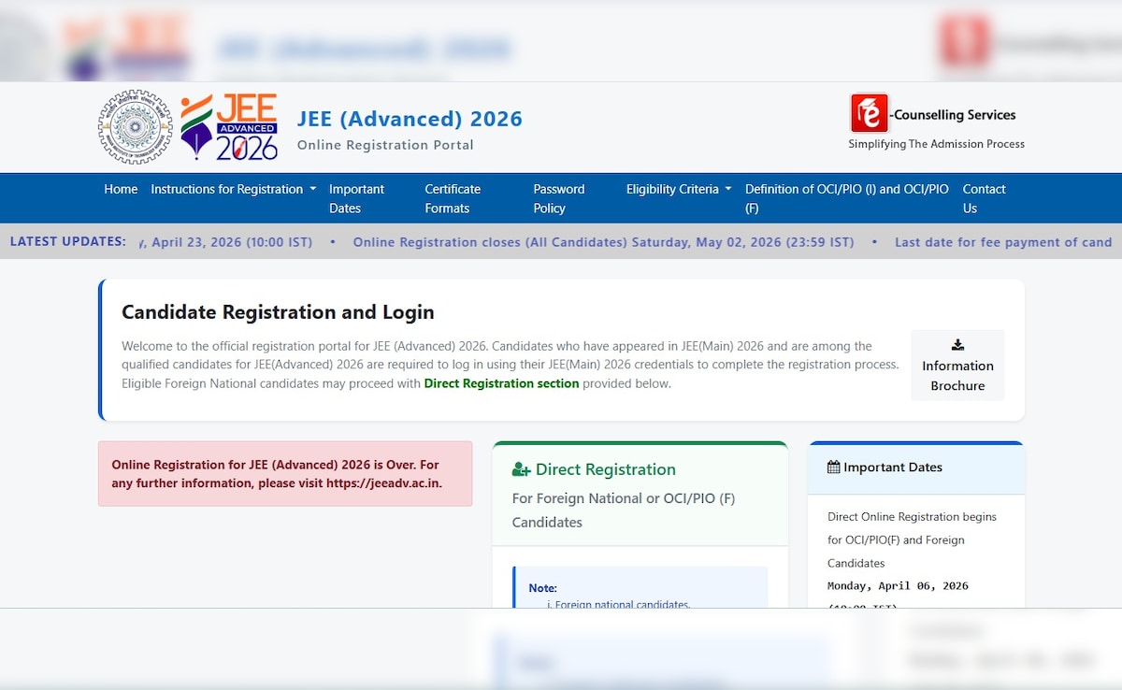
Task: Click the Online Registration closes ticker text
Action: [x=603, y=241]
